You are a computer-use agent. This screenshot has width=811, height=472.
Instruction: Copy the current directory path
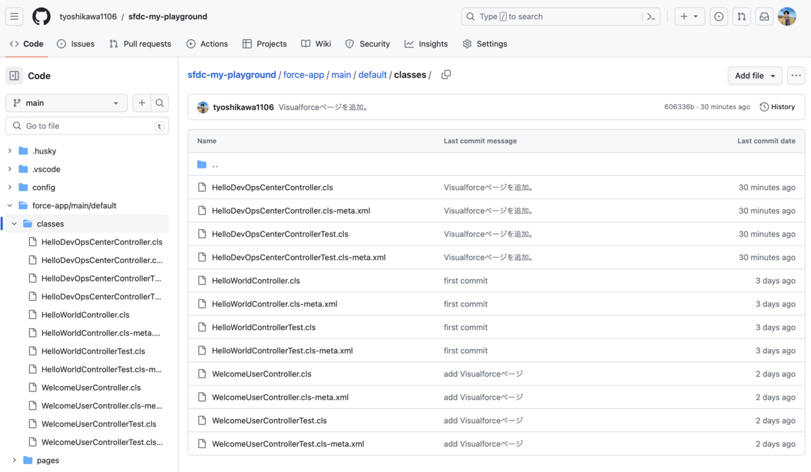pos(445,75)
